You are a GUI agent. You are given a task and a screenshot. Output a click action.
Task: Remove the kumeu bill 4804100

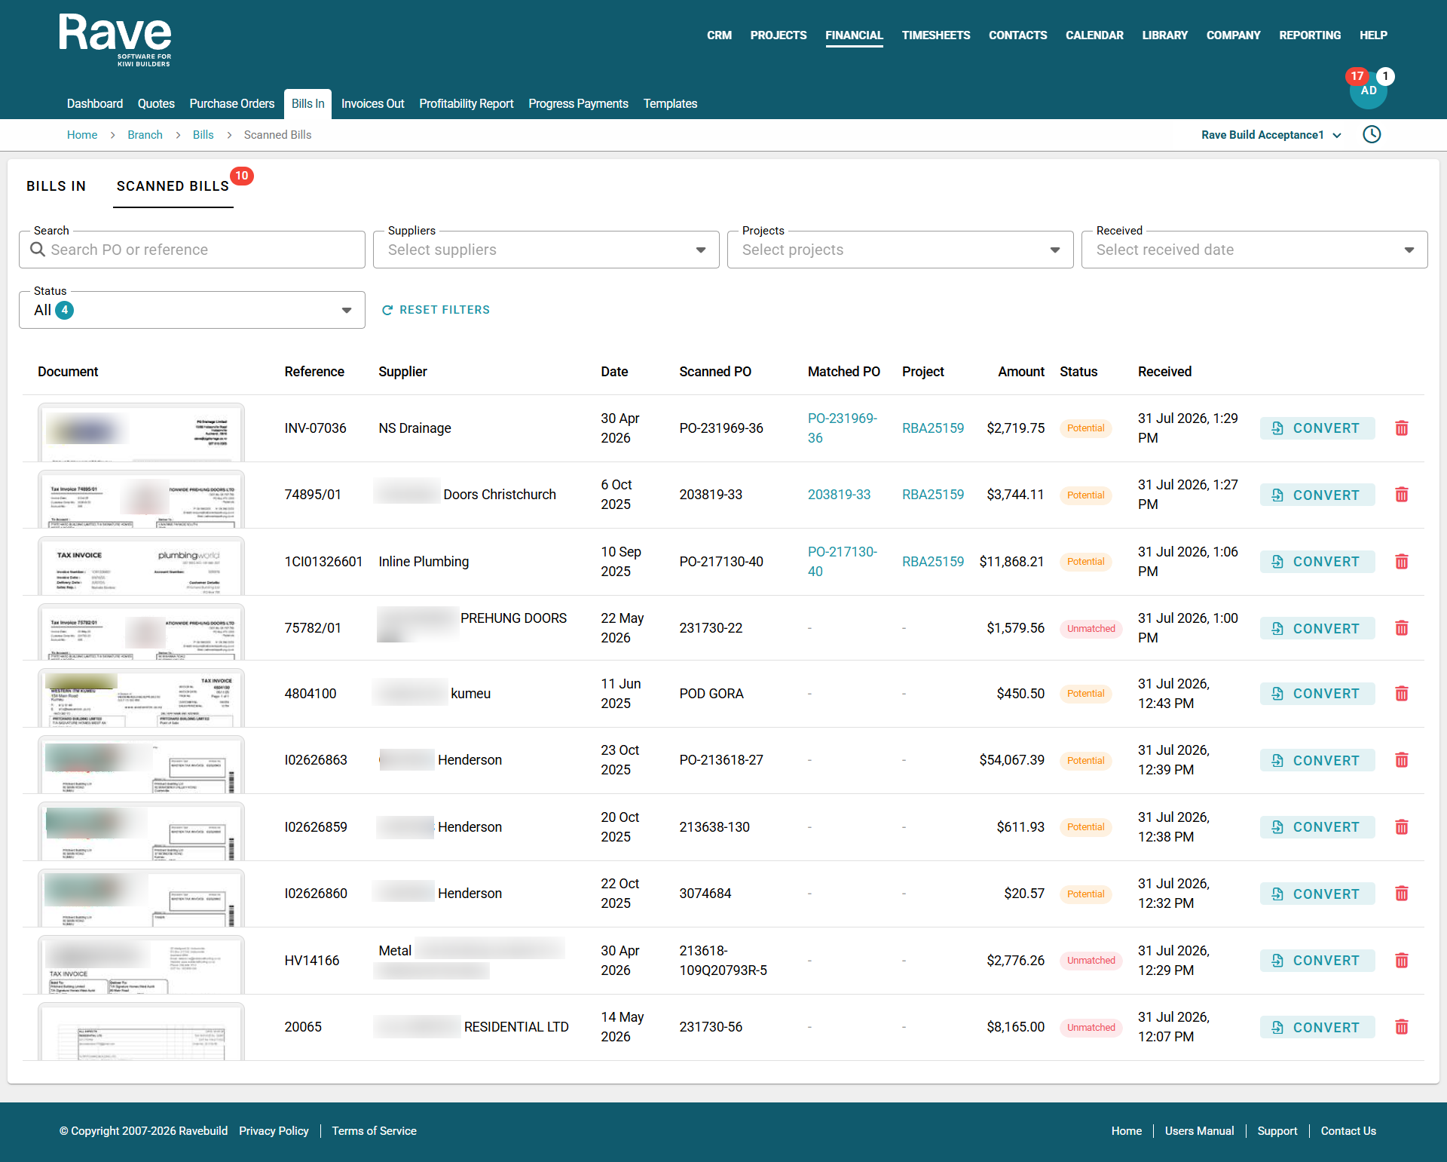(x=1401, y=694)
